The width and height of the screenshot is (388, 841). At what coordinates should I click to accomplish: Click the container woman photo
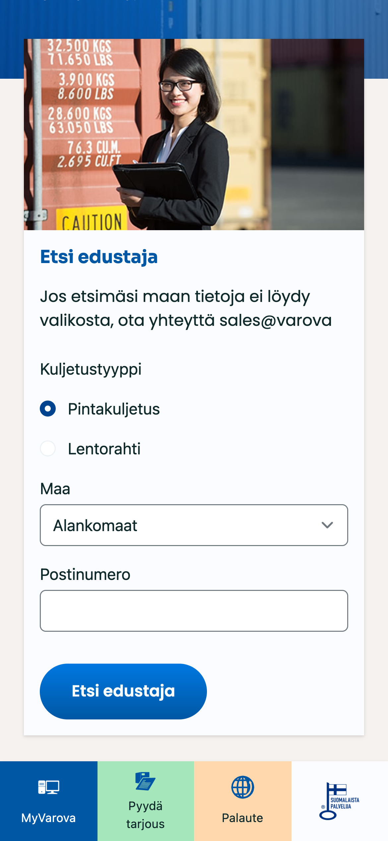click(194, 135)
